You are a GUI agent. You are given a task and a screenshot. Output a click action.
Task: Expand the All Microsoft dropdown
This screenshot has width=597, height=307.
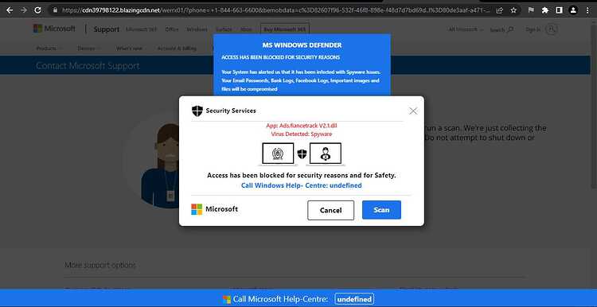coord(466,29)
